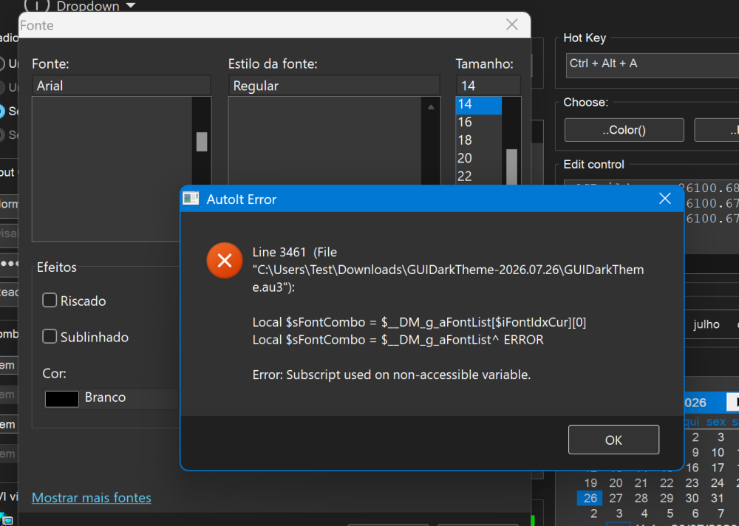The width and height of the screenshot is (739, 526).
Task: Open the Dropdown menu arrow at top
Action: tap(131, 6)
